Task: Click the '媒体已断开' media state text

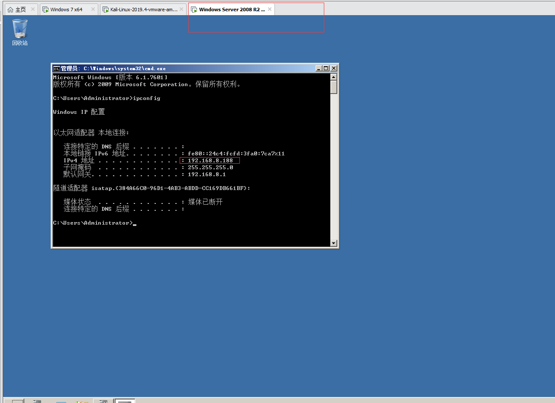Action: click(205, 202)
